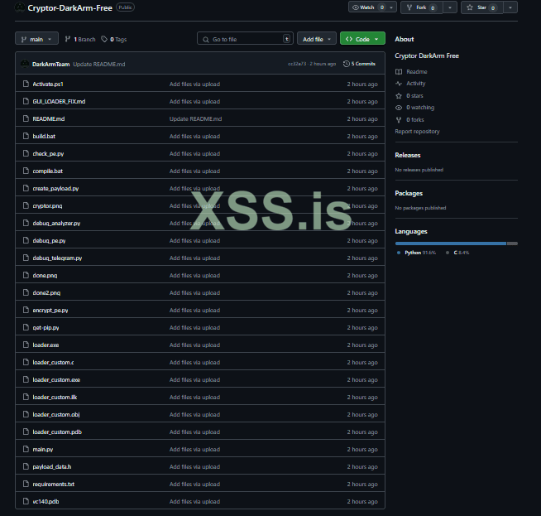Star the repository
541x516 pixels.
tap(482, 7)
